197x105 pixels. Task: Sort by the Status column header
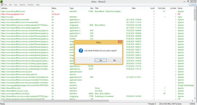[x=54, y=8]
